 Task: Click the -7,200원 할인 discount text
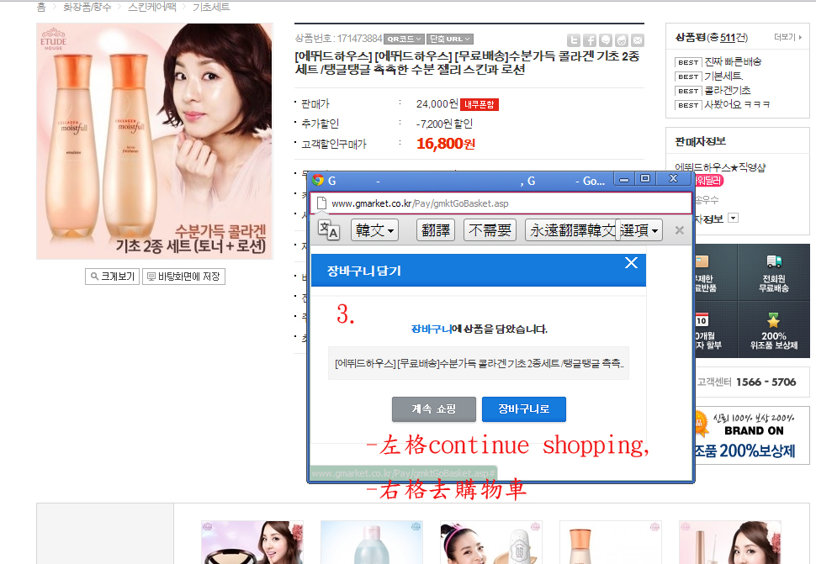point(444,124)
